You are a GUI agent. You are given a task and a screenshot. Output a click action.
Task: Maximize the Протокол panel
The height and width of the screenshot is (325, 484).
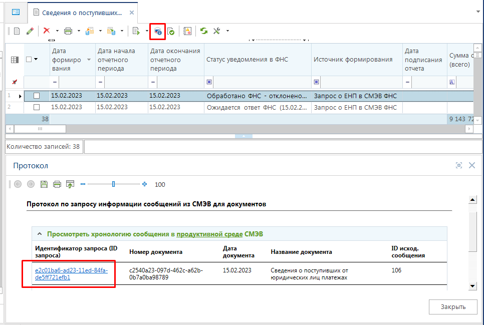pyautogui.click(x=459, y=165)
